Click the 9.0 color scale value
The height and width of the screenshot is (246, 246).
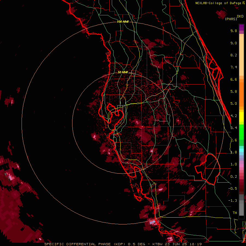(234, 43)
